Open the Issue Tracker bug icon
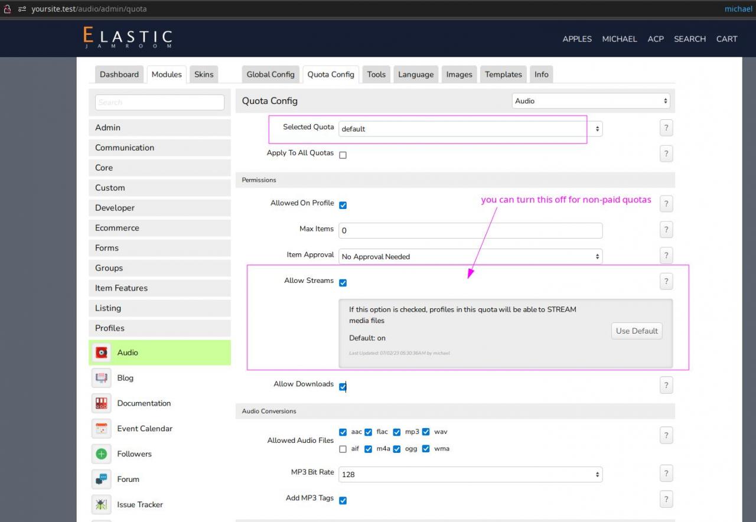The height and width of the screenshot is (522, 756). pyautogui.click(x=102, y=505)
